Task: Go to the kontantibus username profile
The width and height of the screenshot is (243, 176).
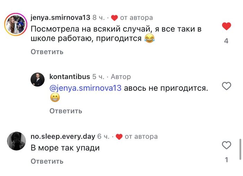Action: 69,77
